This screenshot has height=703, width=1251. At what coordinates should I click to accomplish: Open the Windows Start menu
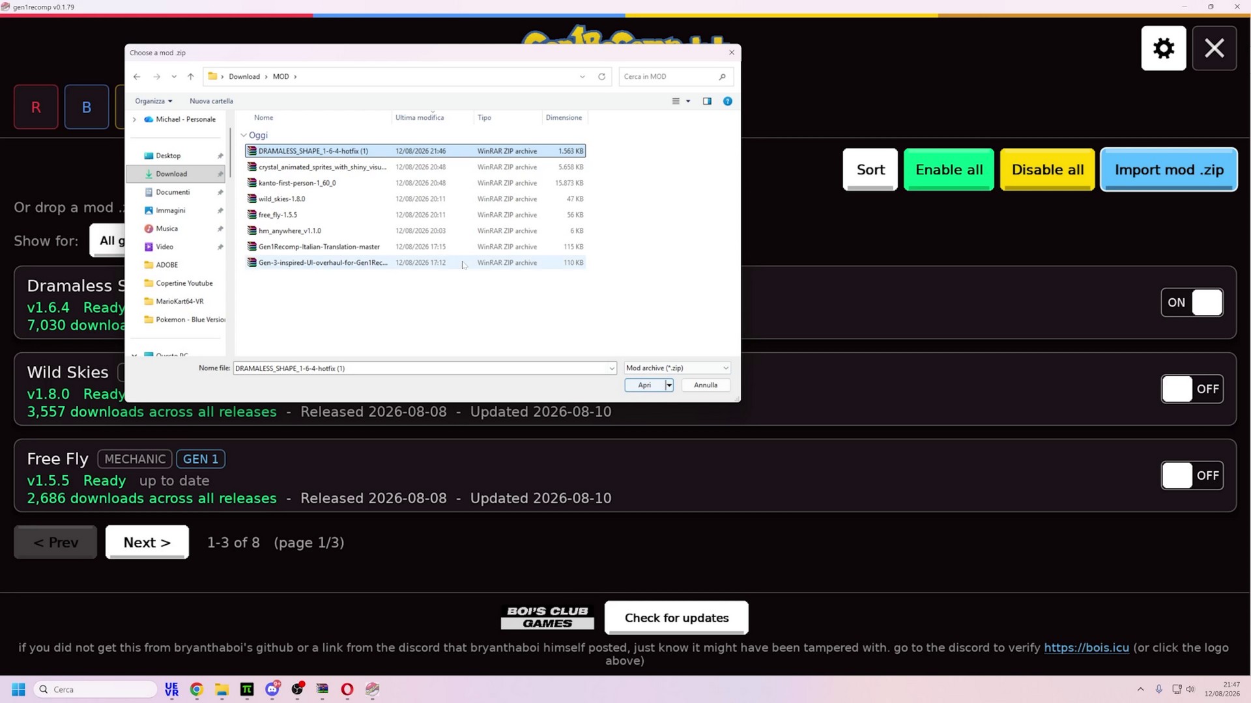[18, 689]
